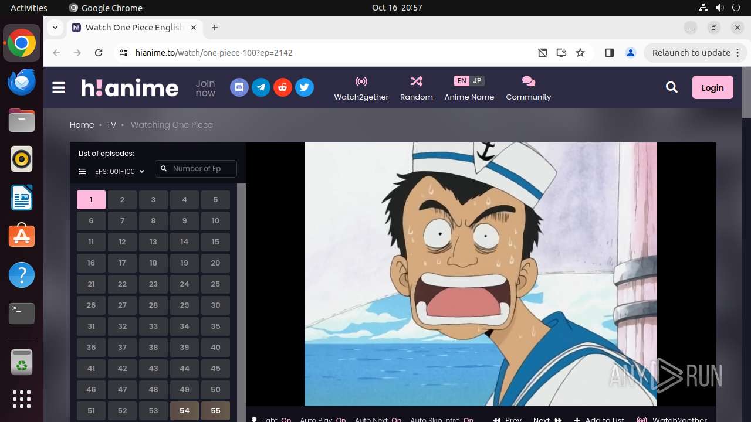Open the hamburger menu on hianime
Screen dimensions: 751x422
click(x=59, y=88)
